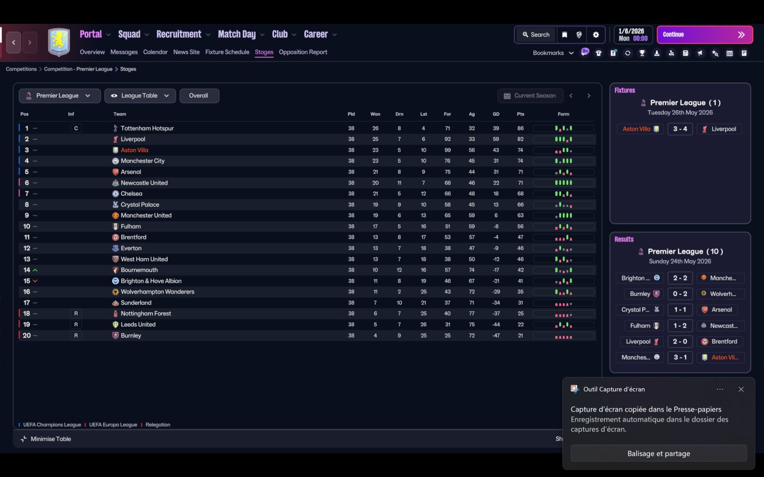
Task: Click the Tottenham Hotspur crest in table
Action: (x=116, y=128)
